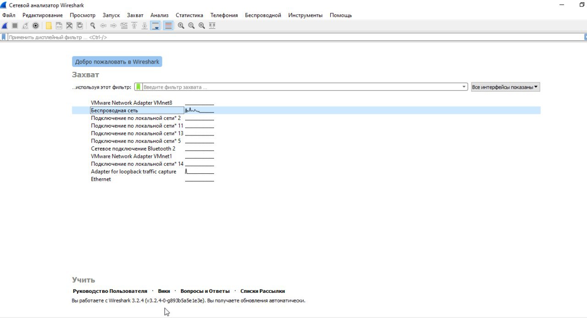The image size is (587, 318).
Task: Go to specified packet icon
Action: coord(124,26)
